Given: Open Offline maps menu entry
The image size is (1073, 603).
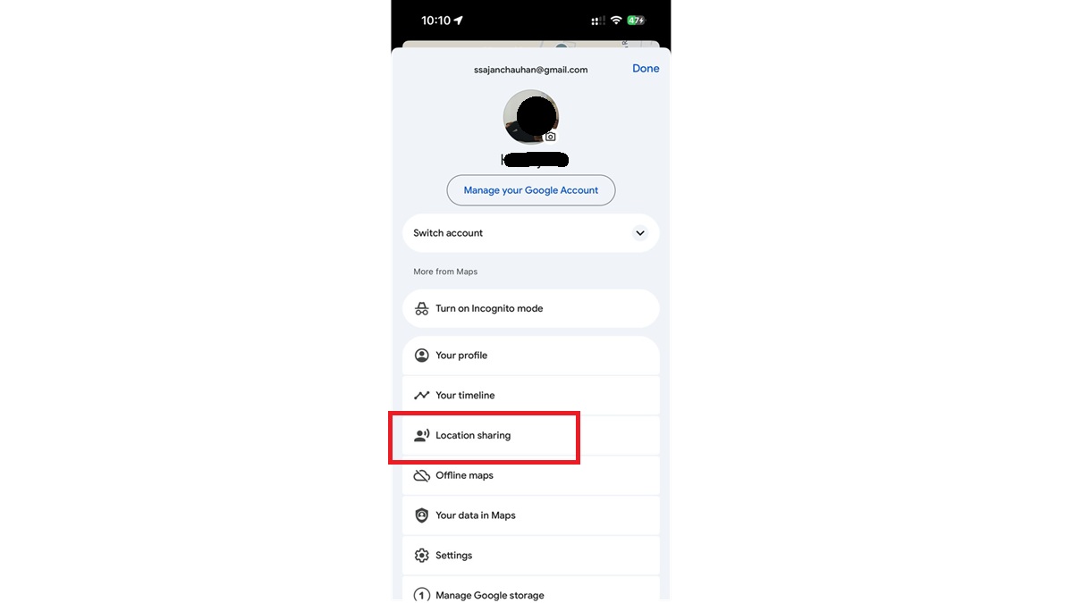Looking at the screenshot, I should click(531, 476).
